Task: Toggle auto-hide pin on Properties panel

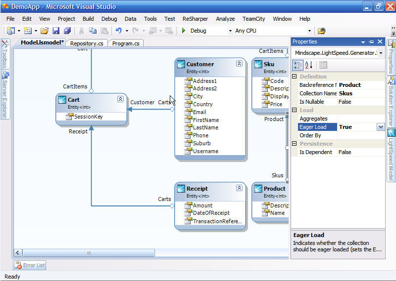Action: click(x=371, y=42)
